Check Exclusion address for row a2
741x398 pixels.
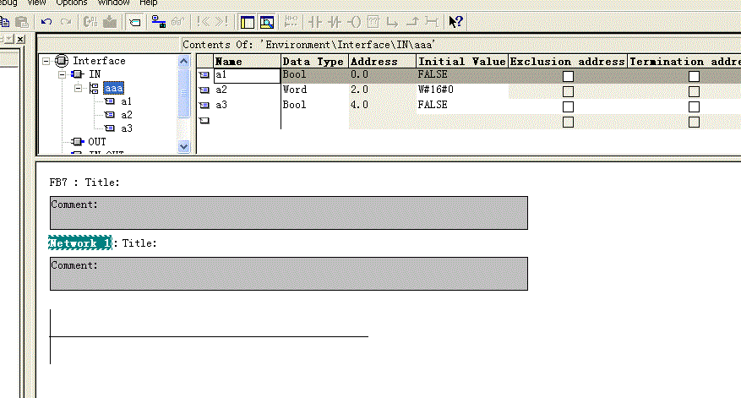pos(568,91)
